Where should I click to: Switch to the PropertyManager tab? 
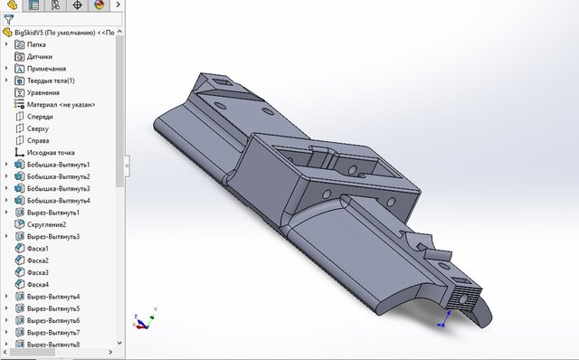[x=33, y=5]
